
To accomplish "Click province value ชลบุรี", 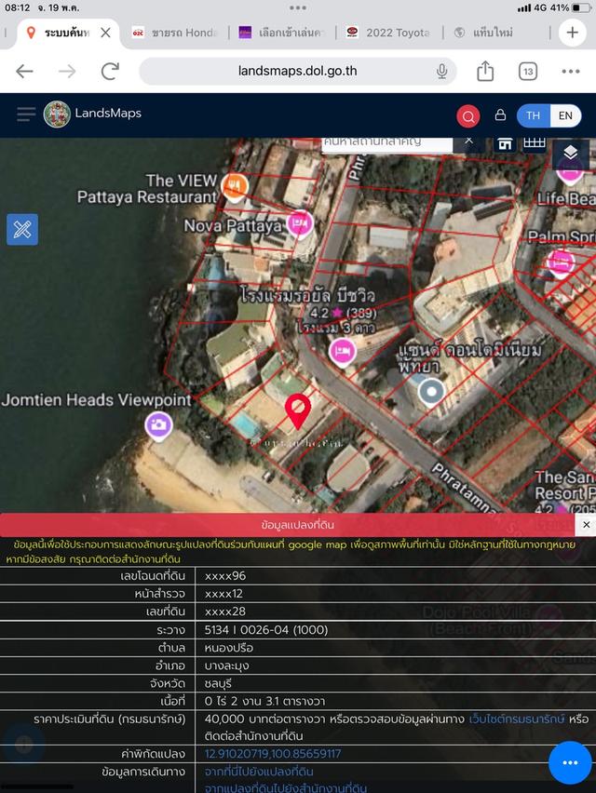I will click(x=218, y=683).
